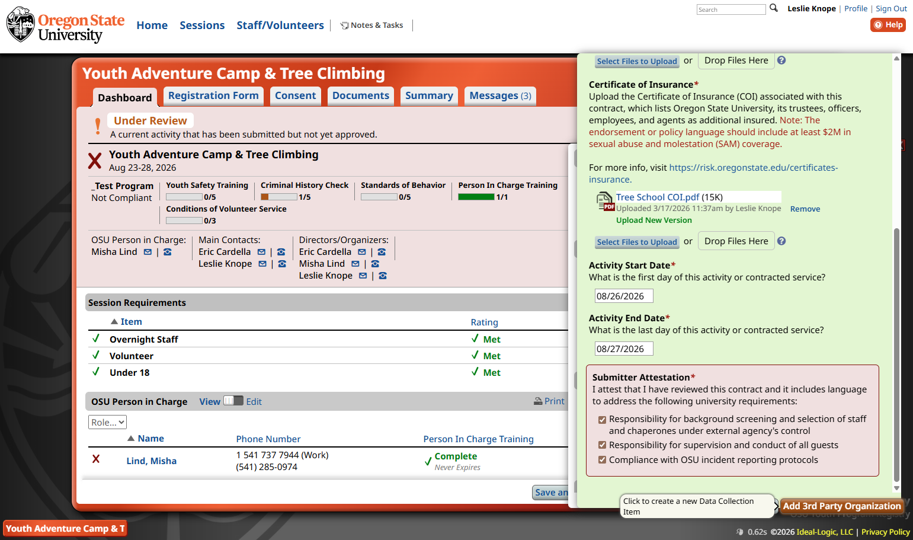Click the Print icon in OSU Person in Charge
The height and width of the screenshot is (540, 913).
(x=538, y=401)
